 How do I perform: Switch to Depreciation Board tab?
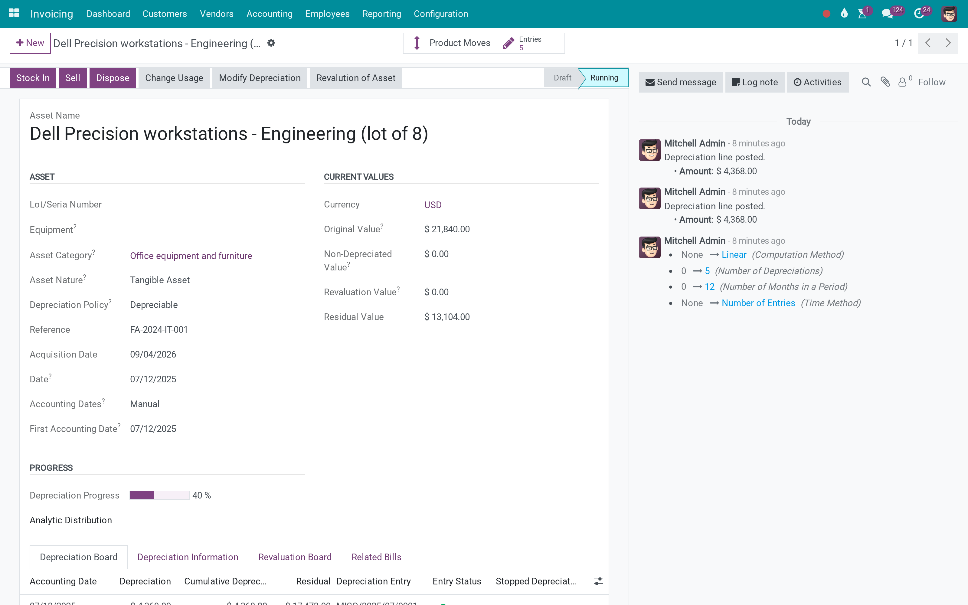coord(78,557)
